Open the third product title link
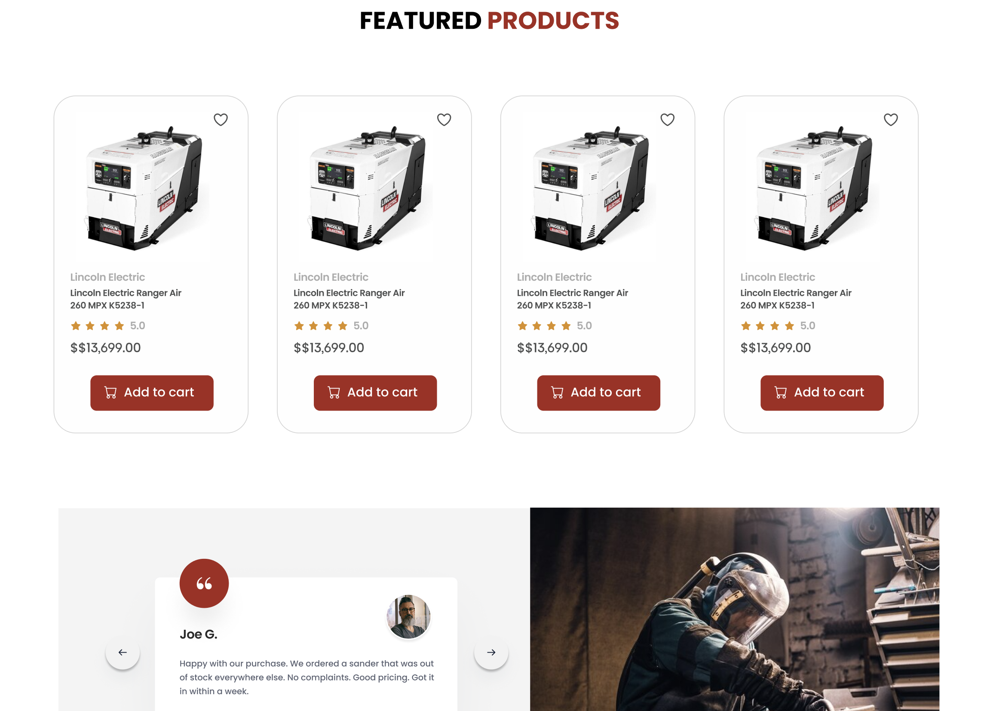 pos(572,299)
